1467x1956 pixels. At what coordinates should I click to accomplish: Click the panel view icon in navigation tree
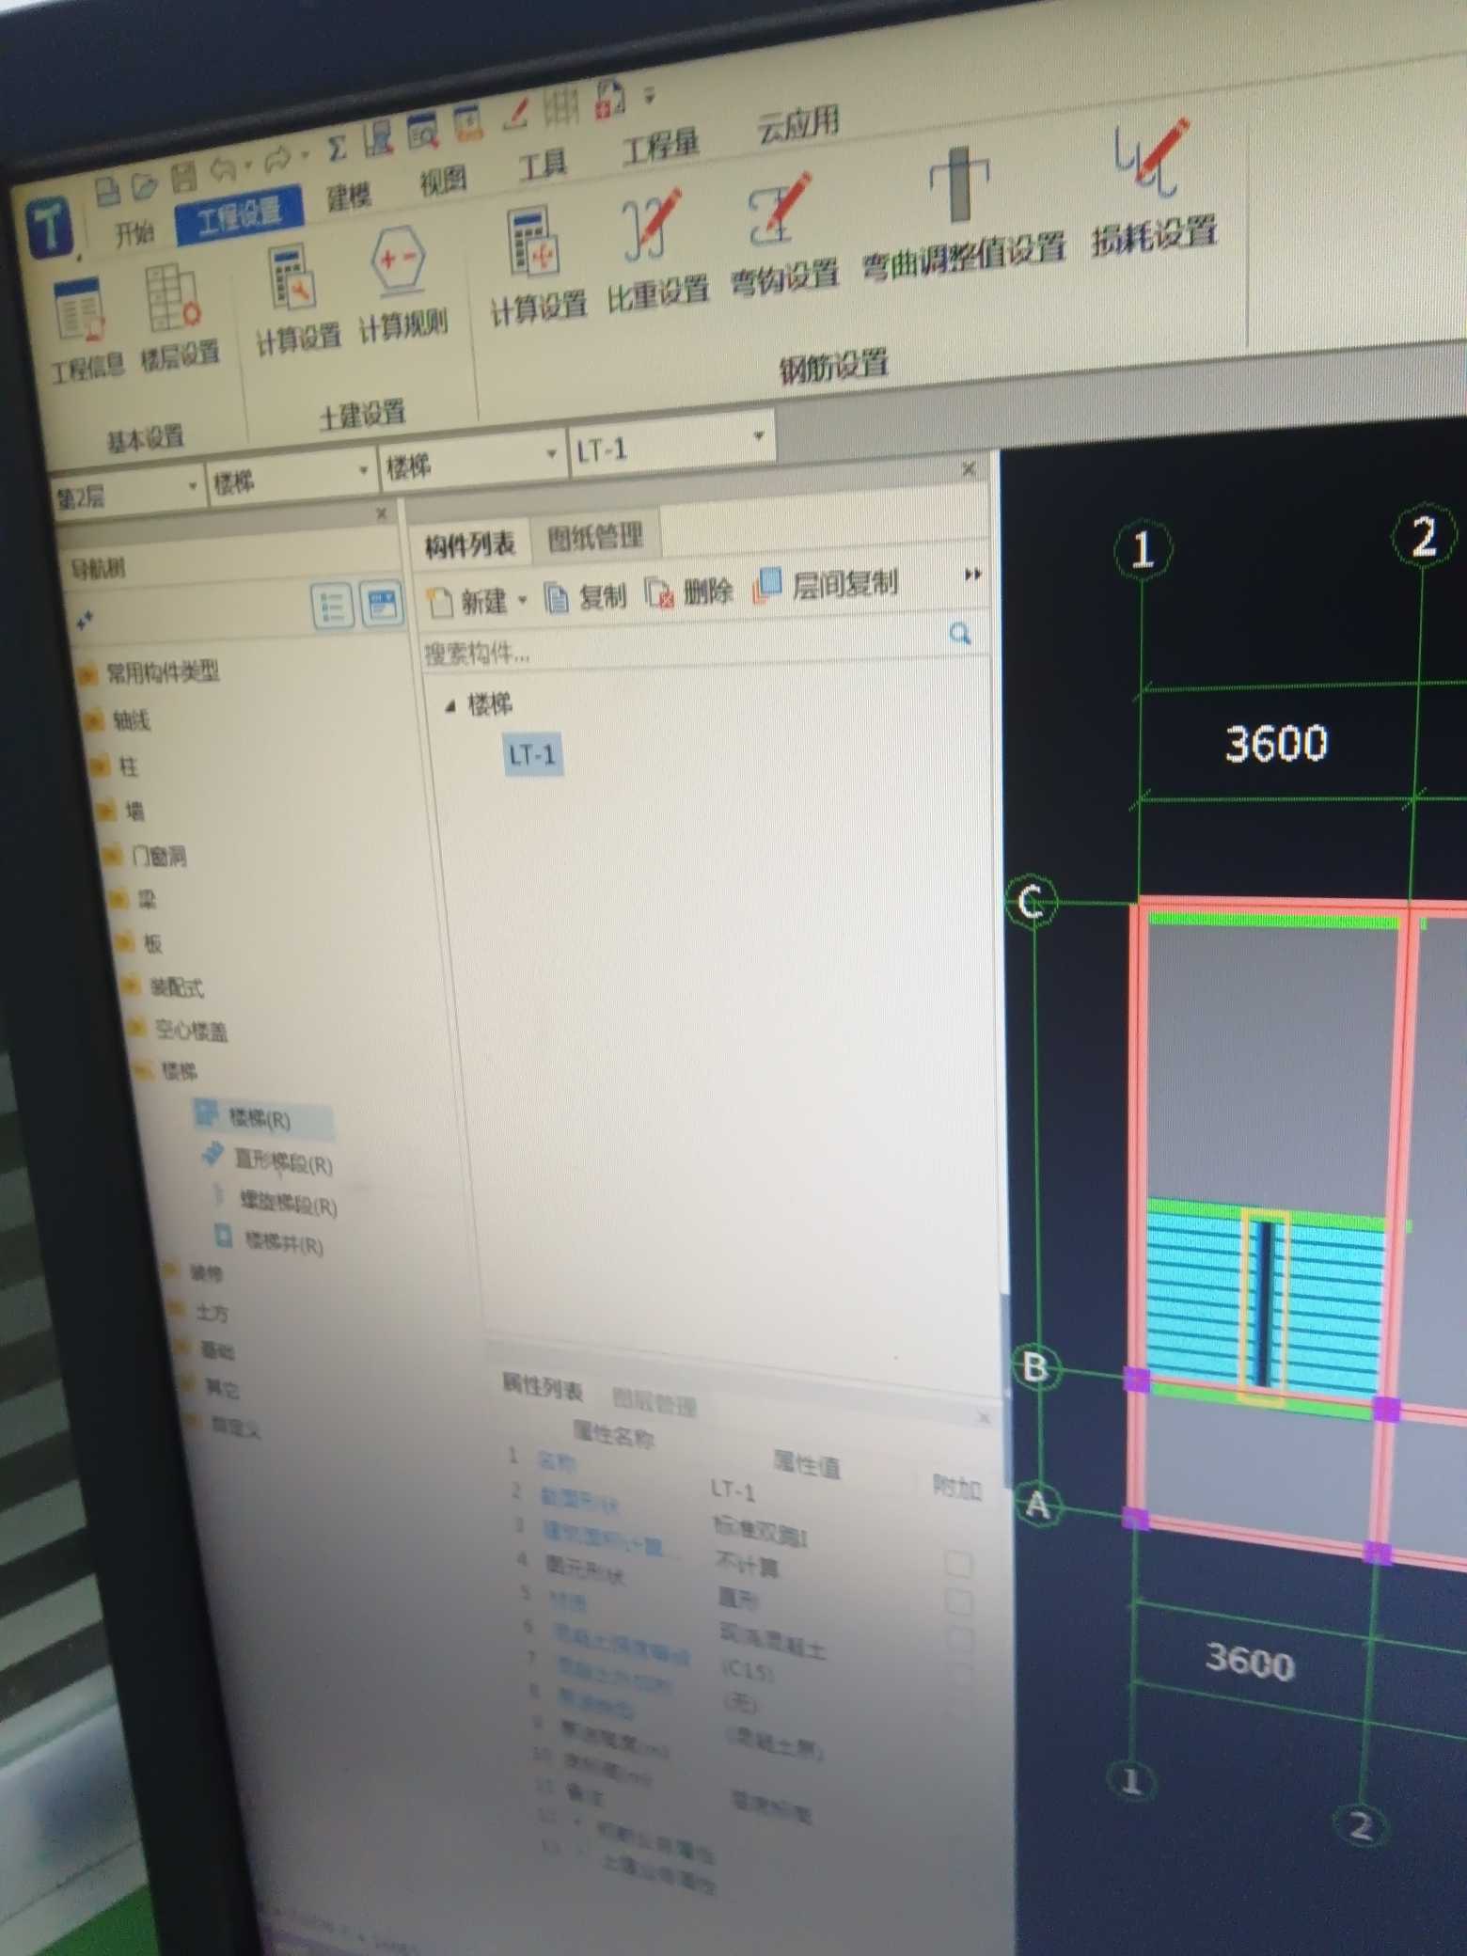click(x=381, y=603)
